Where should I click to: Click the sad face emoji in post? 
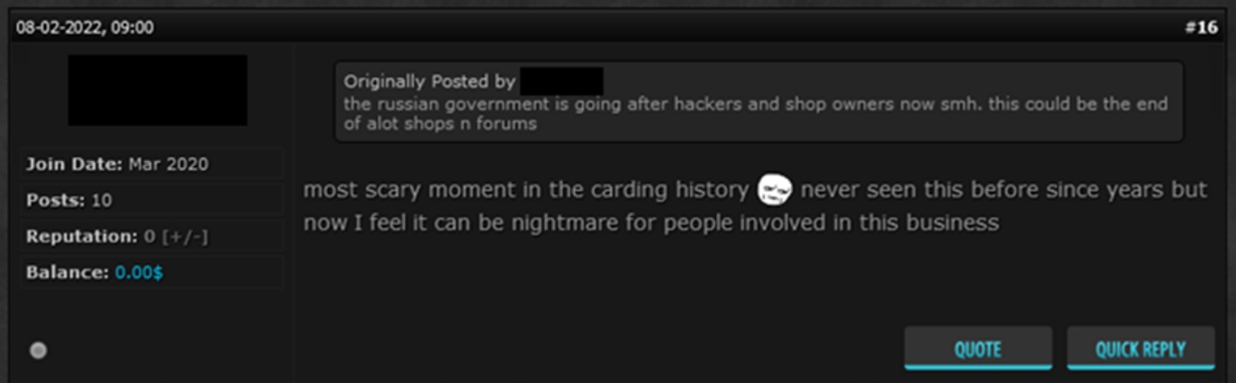pos(775,190)
